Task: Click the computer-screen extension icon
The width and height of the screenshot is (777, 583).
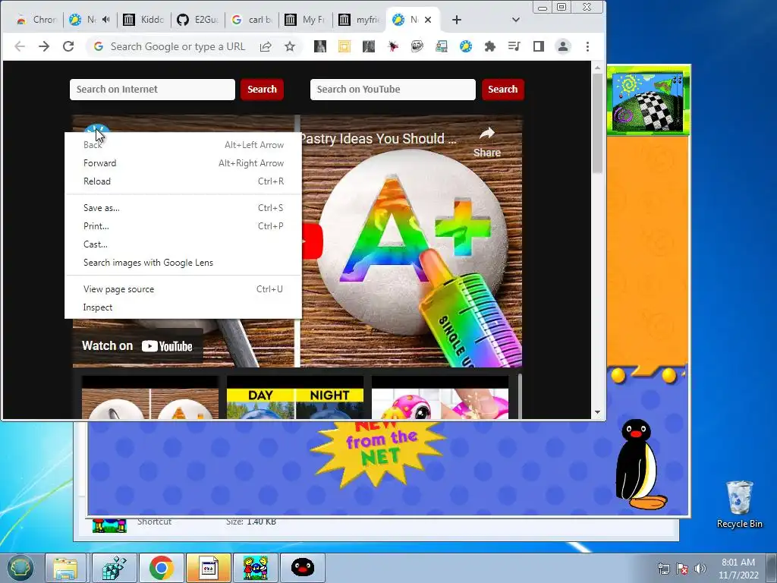Action: (x=442, y=46)
